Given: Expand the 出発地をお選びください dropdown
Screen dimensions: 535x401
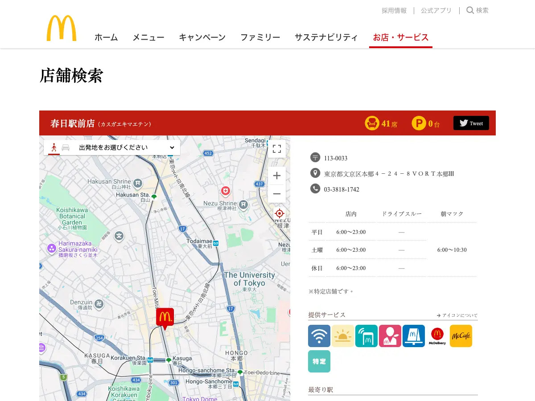Looking at the screenshot, I should [127, 147].
